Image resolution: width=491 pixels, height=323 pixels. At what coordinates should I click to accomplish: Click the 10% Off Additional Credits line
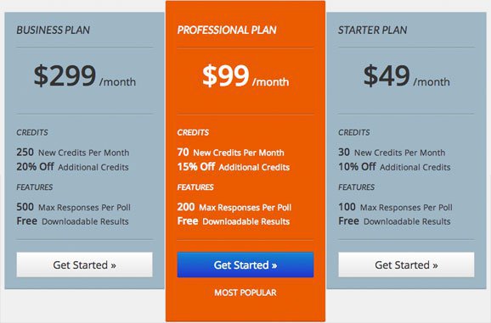(394, 167)
